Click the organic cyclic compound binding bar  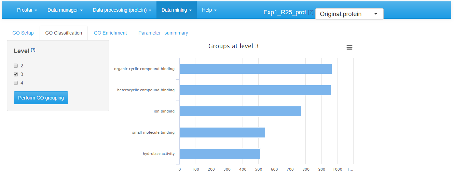coord(255,69)
